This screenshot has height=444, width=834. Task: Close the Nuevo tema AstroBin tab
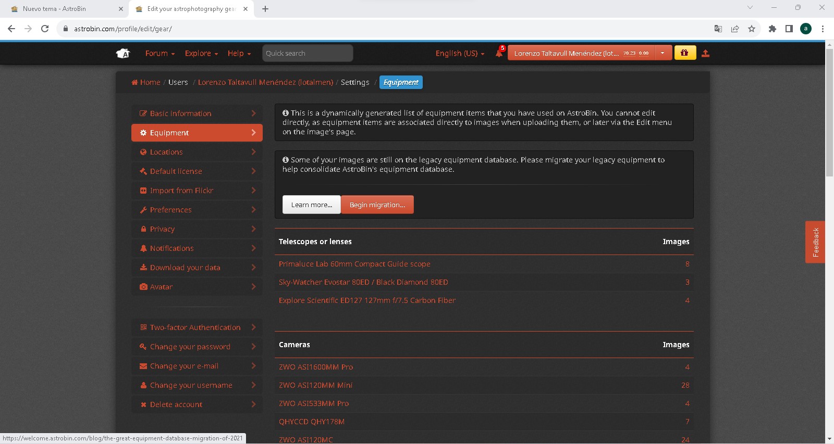click(x=120, y=9)
